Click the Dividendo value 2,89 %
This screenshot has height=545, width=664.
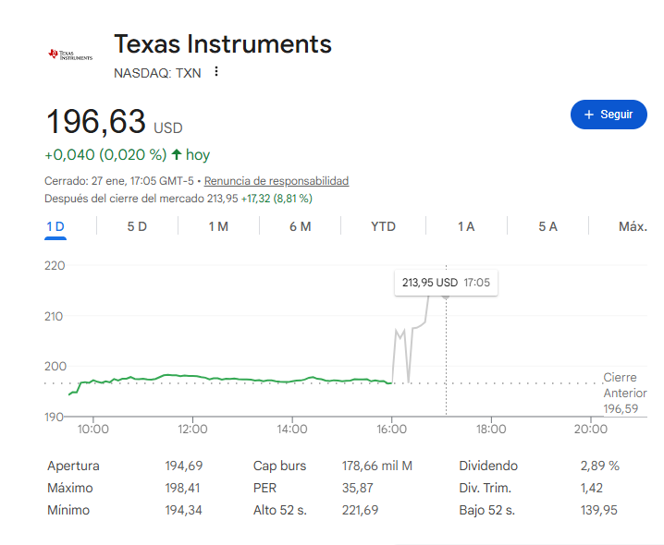(599, 466)
